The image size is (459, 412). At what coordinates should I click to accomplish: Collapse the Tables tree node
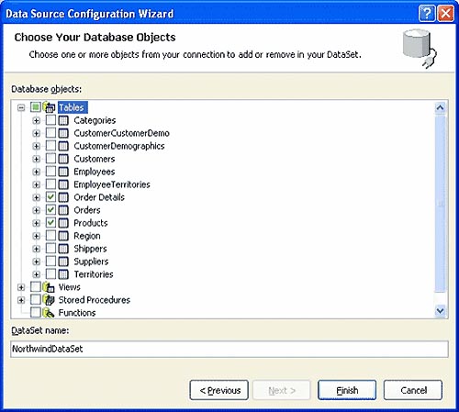pyautogui.click(x=21, y=107)
